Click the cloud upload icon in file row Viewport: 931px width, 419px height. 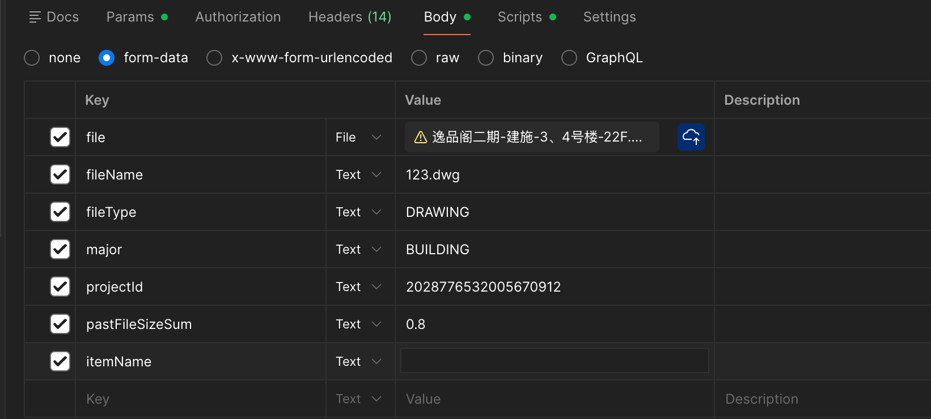point(691,137)
